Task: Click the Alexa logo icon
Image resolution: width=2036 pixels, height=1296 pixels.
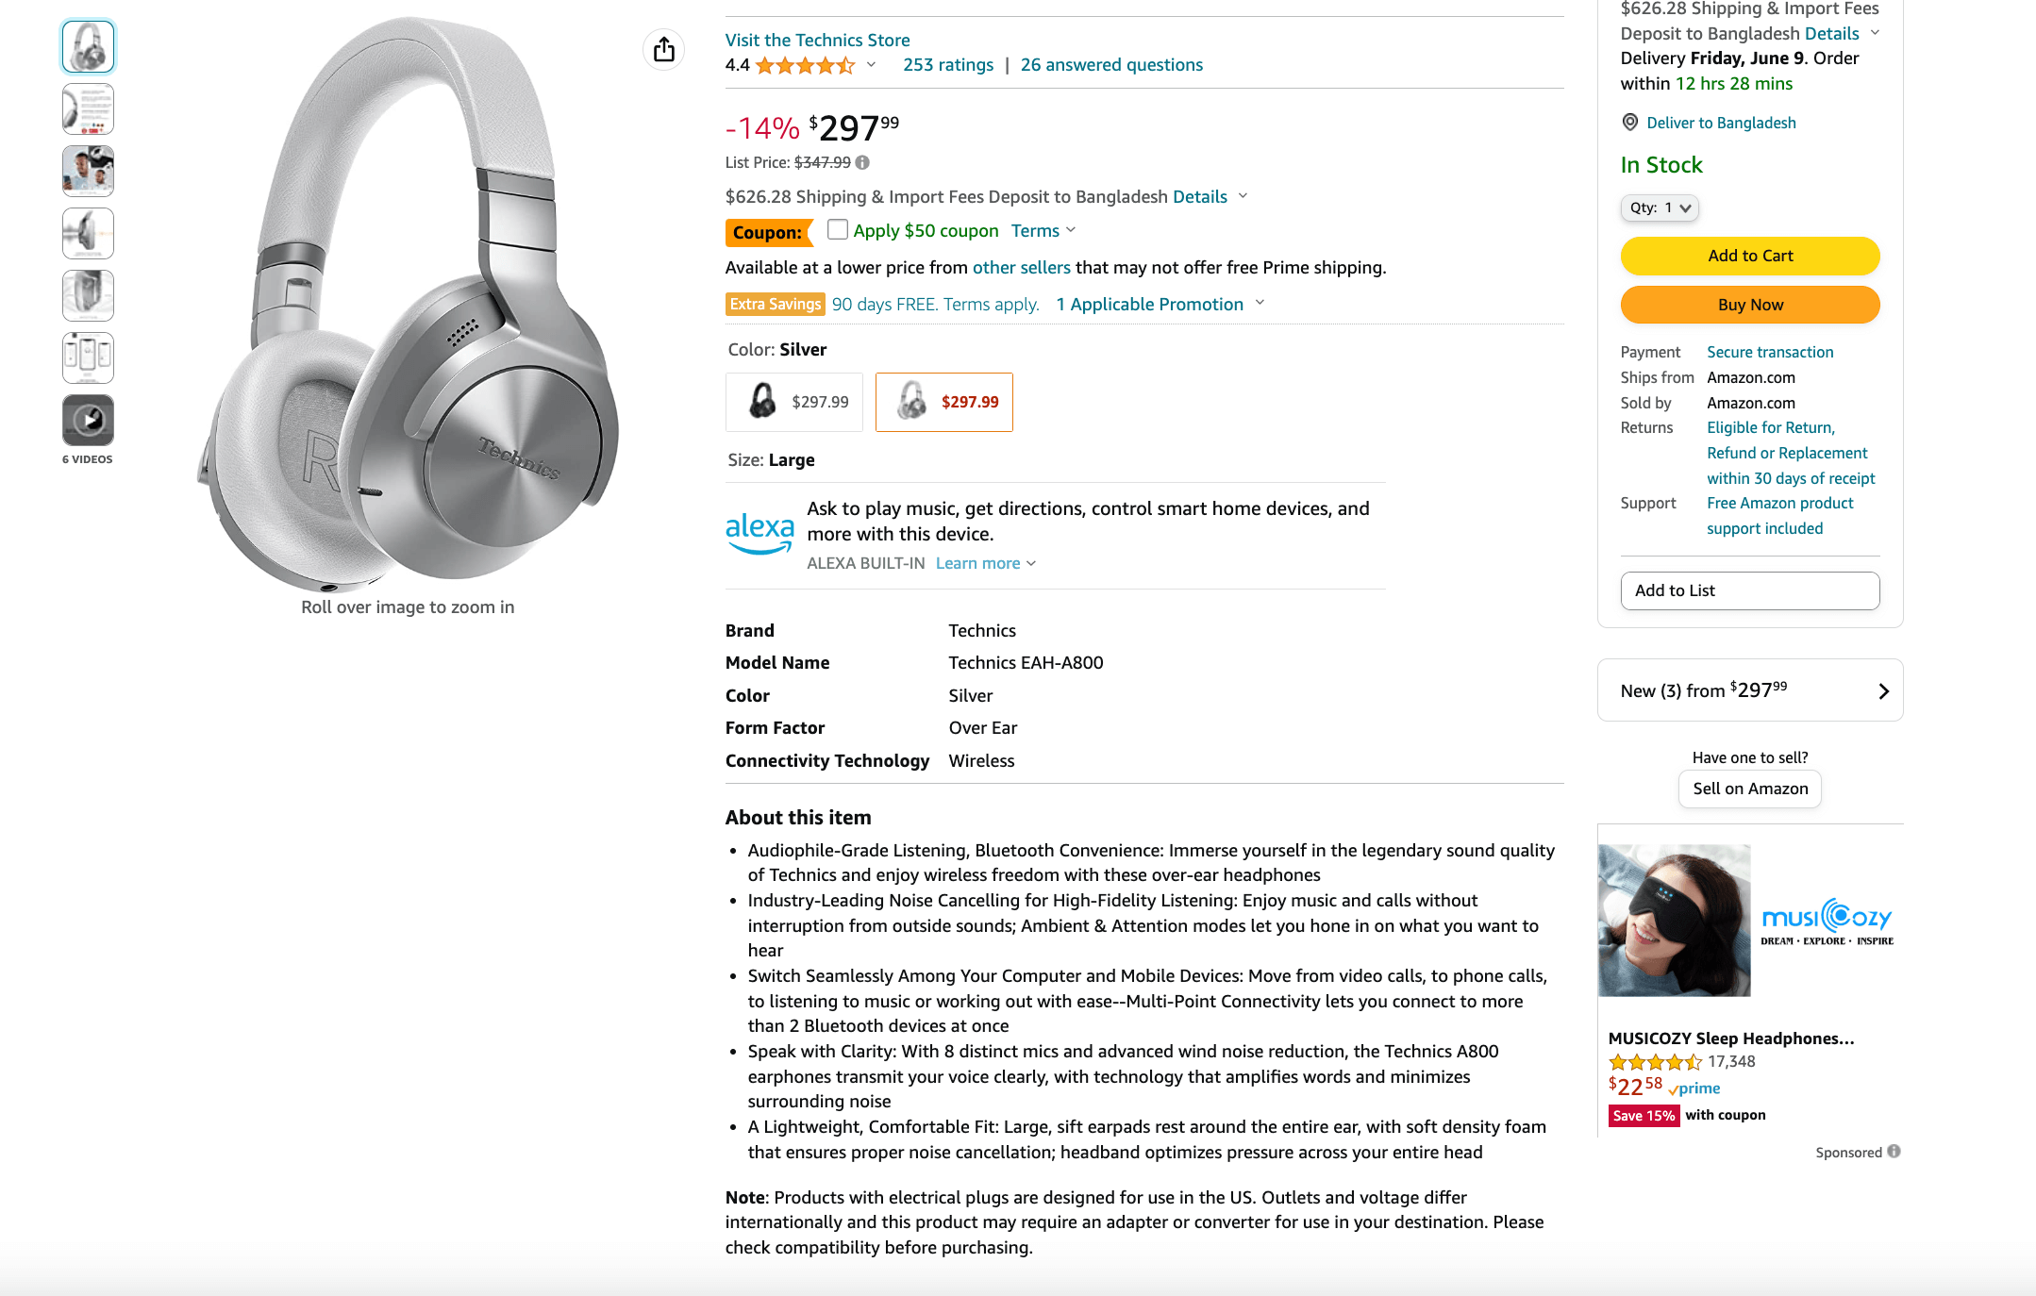Action: point(759,530)
